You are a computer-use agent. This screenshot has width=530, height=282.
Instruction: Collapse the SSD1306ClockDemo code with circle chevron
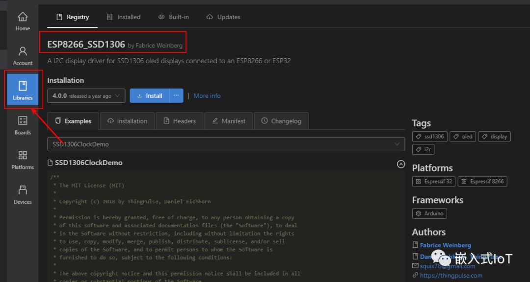(401, 164)
